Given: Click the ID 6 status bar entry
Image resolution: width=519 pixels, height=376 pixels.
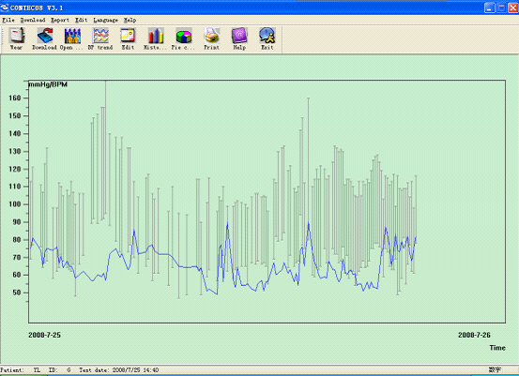Looking at the screenshot, I should tap(59, 370).
